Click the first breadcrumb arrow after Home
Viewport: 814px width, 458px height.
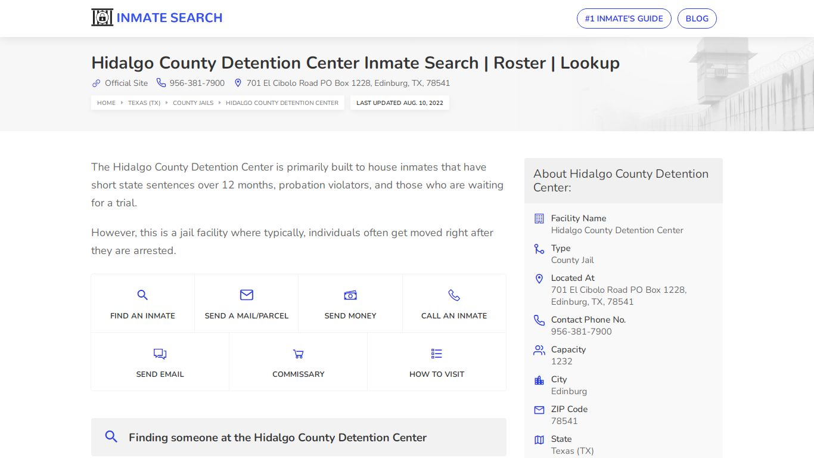click(122, 103)
